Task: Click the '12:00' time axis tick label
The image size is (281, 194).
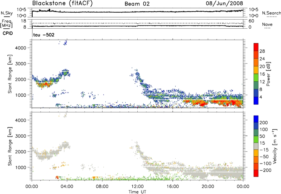Action: (x=137, y=187)
